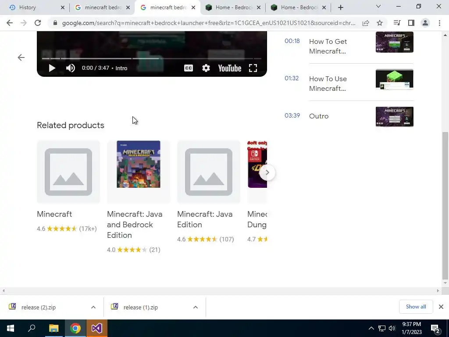Open tab search dropdown chevron
The image size is (449, 337).
tap(378, 6)
